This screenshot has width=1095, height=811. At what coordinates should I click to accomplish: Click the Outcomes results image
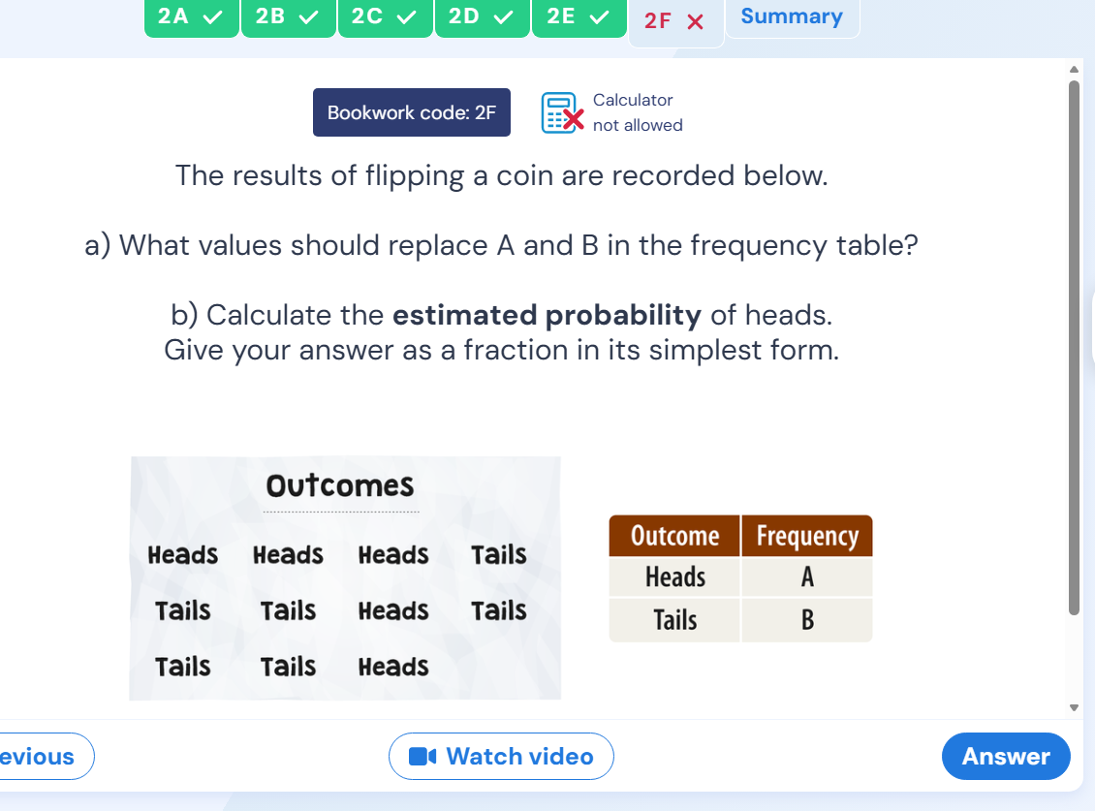tap(345, 577)
